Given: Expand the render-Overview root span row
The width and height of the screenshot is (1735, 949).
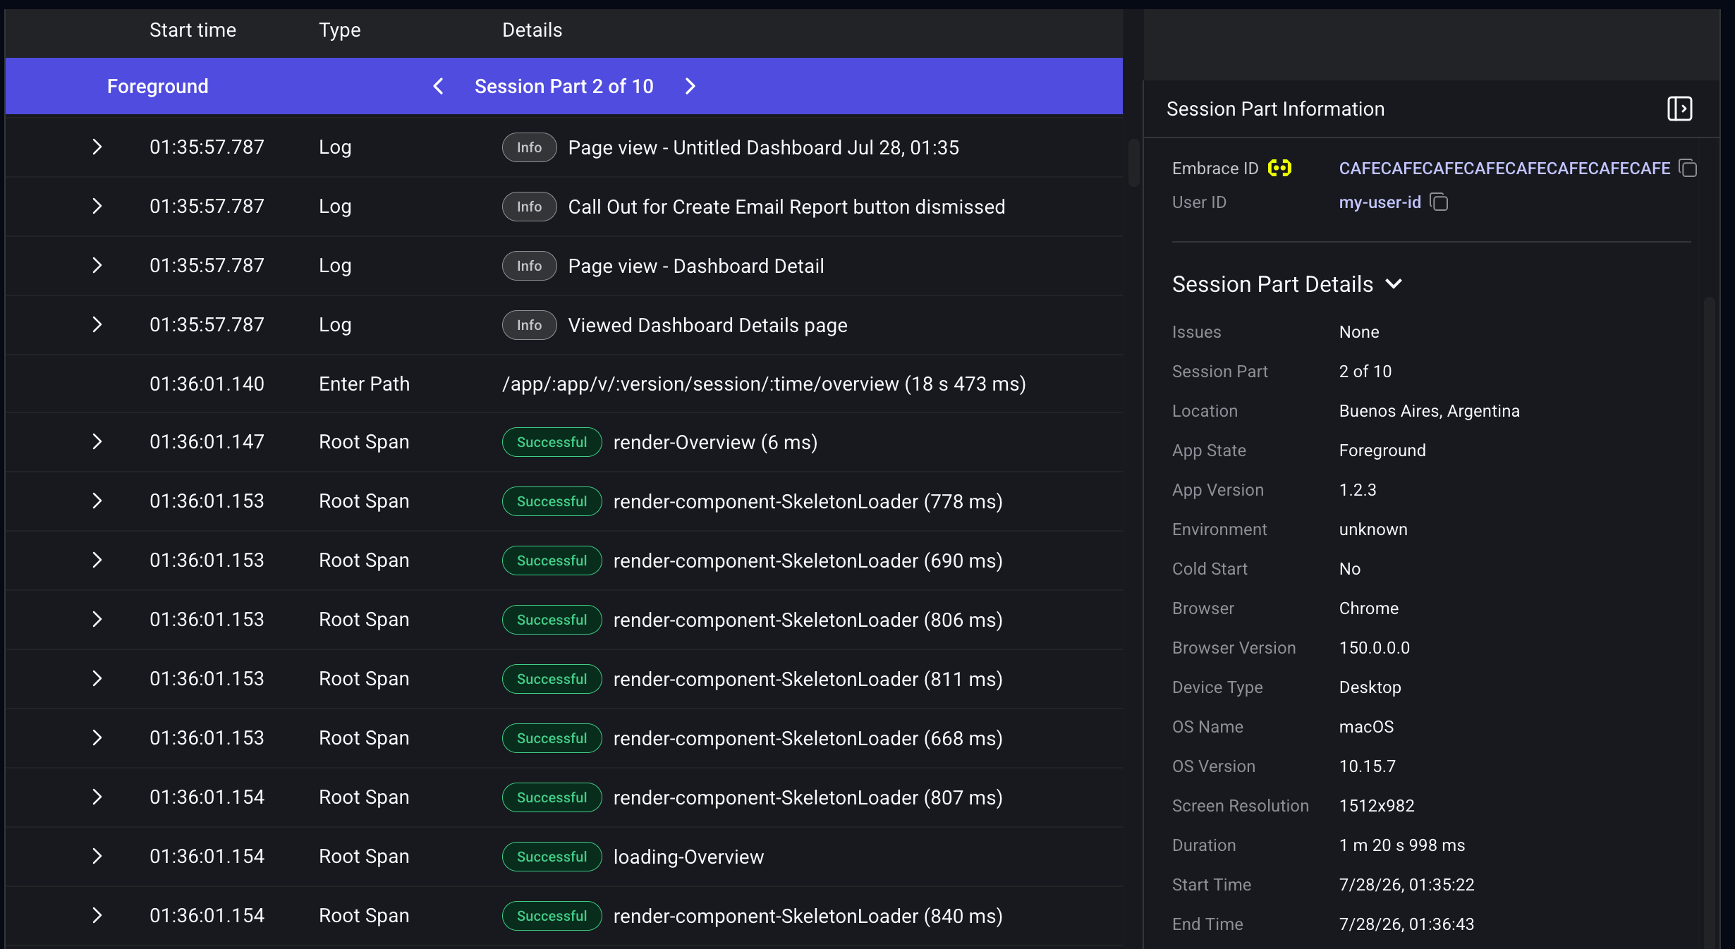Looking at the screenshot, I should (97, 441).
